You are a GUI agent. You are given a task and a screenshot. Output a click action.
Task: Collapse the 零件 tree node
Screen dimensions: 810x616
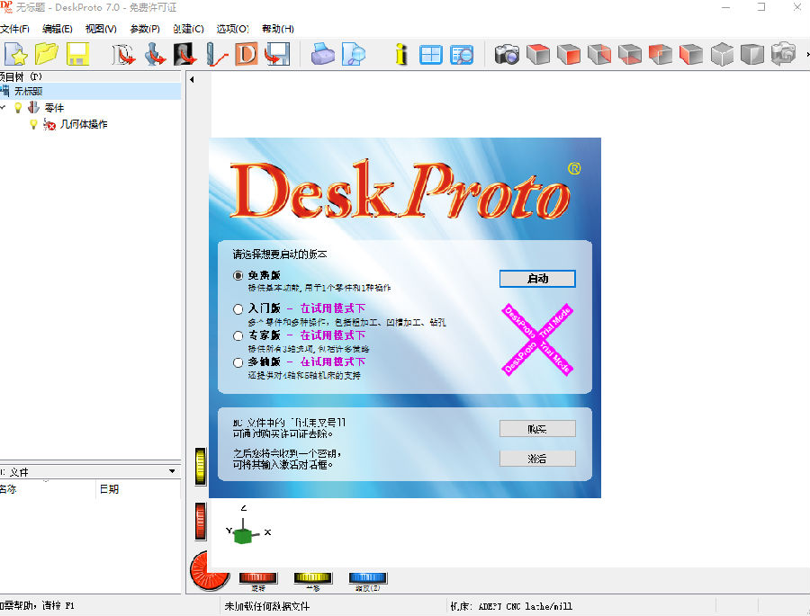3,107
